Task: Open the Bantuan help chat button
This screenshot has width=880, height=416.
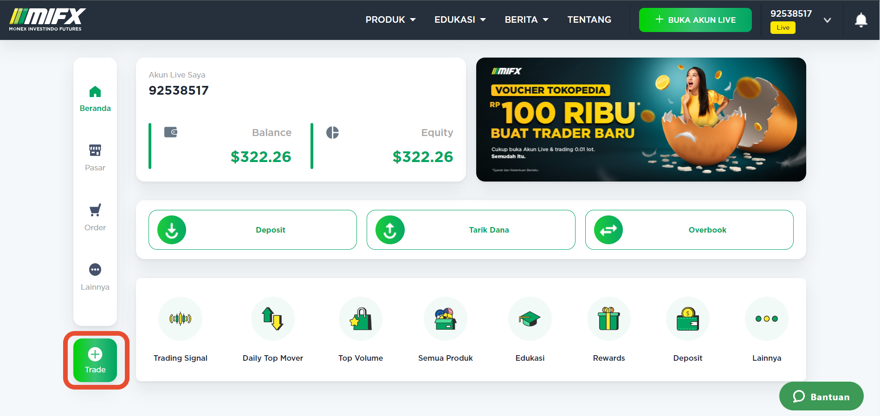Action: point(821,396)
